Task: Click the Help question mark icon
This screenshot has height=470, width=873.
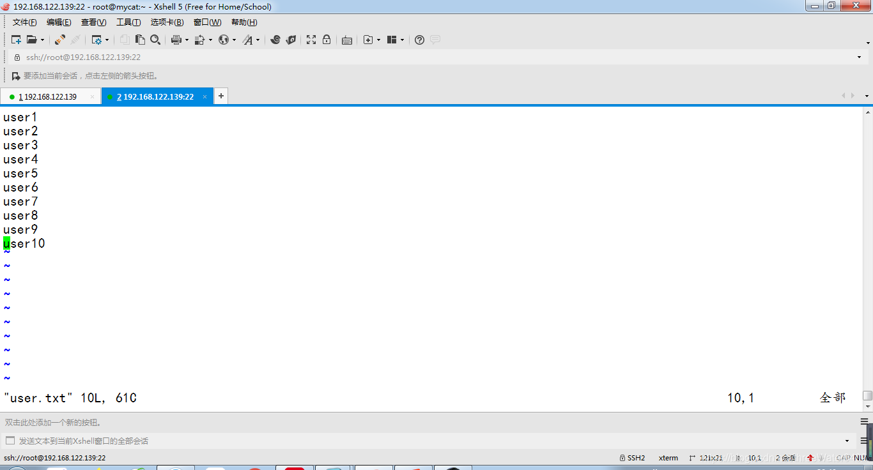Action: (419, 40)
